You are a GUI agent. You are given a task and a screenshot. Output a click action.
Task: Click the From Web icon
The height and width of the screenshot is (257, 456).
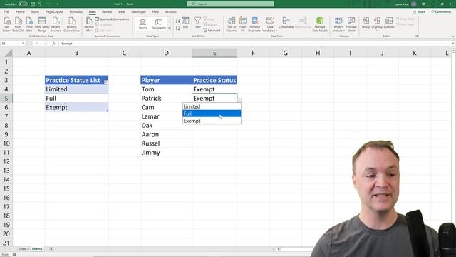(29, 24)
